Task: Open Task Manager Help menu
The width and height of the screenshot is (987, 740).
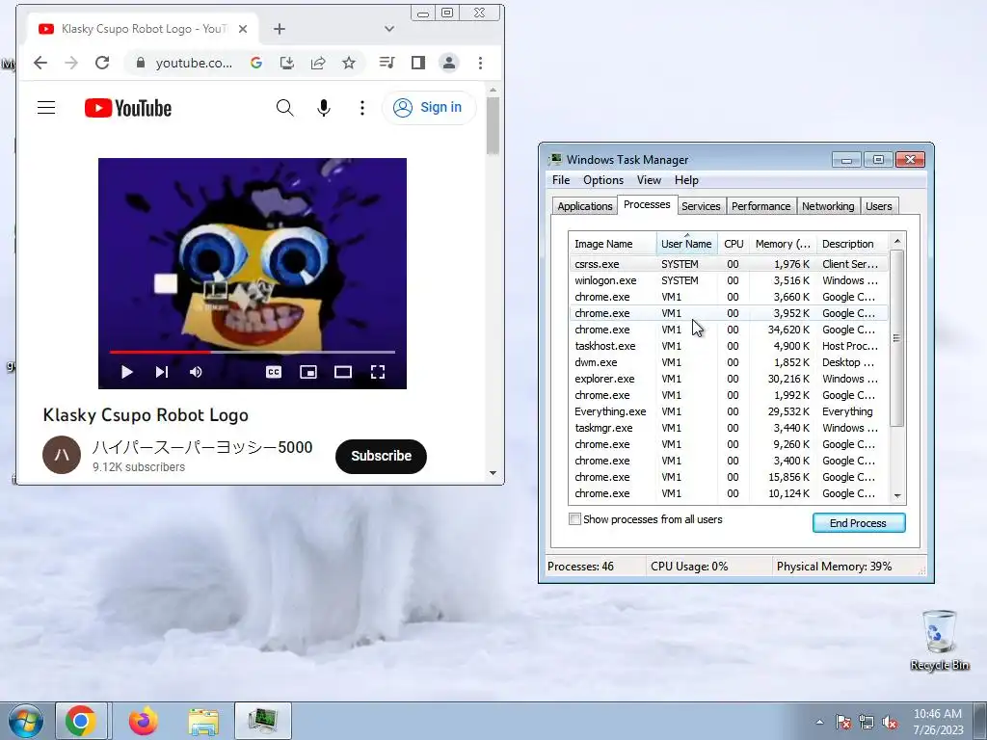Action: tap(686, 180)
